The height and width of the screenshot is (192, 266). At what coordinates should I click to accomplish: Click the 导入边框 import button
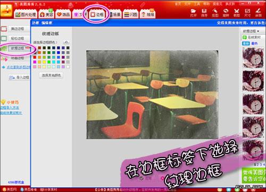point(19,77)
